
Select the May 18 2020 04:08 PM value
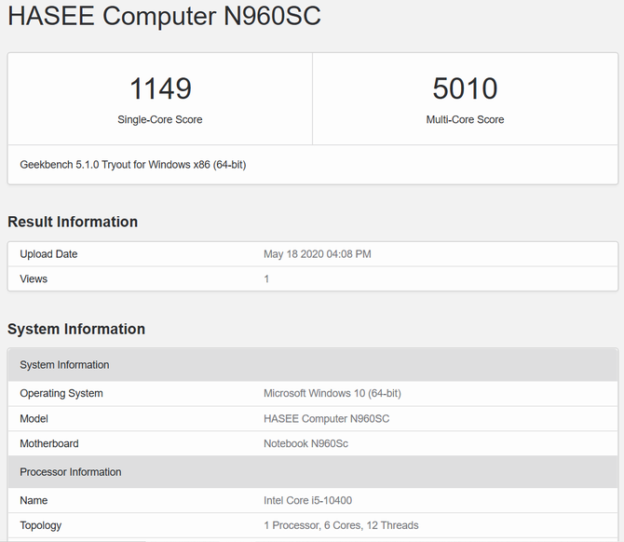click(318, 254)
